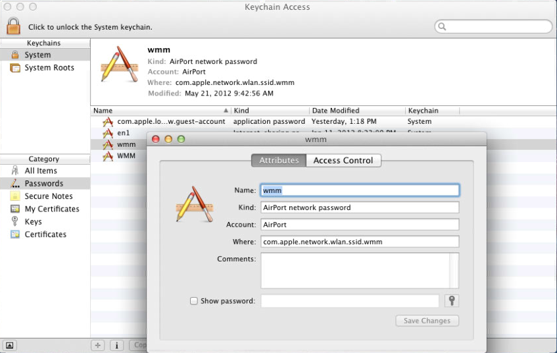Click the wmm item icon in header pane
Image resolution: width=557 pixels, height=353 pixels.
tap(120, 64)
